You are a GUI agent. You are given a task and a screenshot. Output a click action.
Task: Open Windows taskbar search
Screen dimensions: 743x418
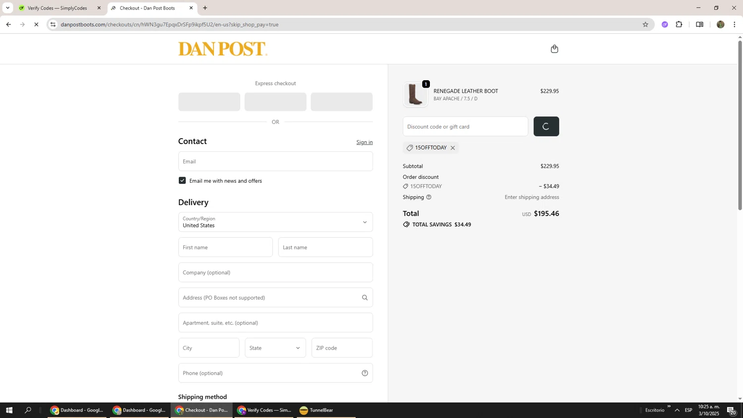coord(28,410)
